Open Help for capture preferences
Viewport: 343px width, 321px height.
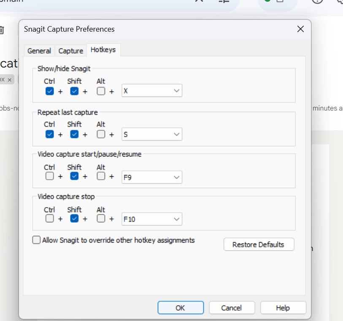[283, 308]
